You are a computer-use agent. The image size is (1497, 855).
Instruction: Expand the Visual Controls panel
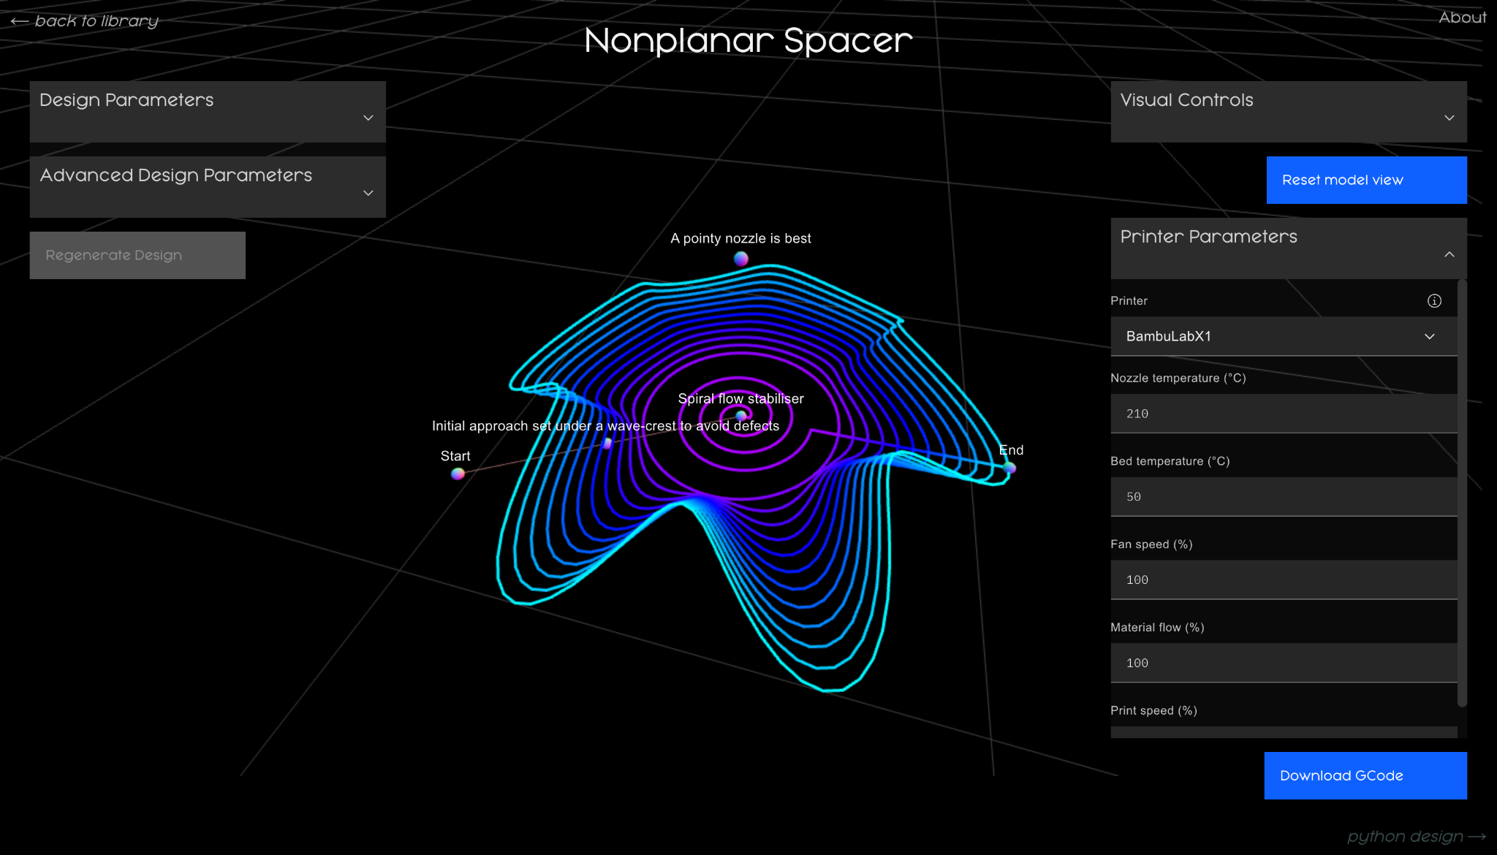(x=1288, y=112)
